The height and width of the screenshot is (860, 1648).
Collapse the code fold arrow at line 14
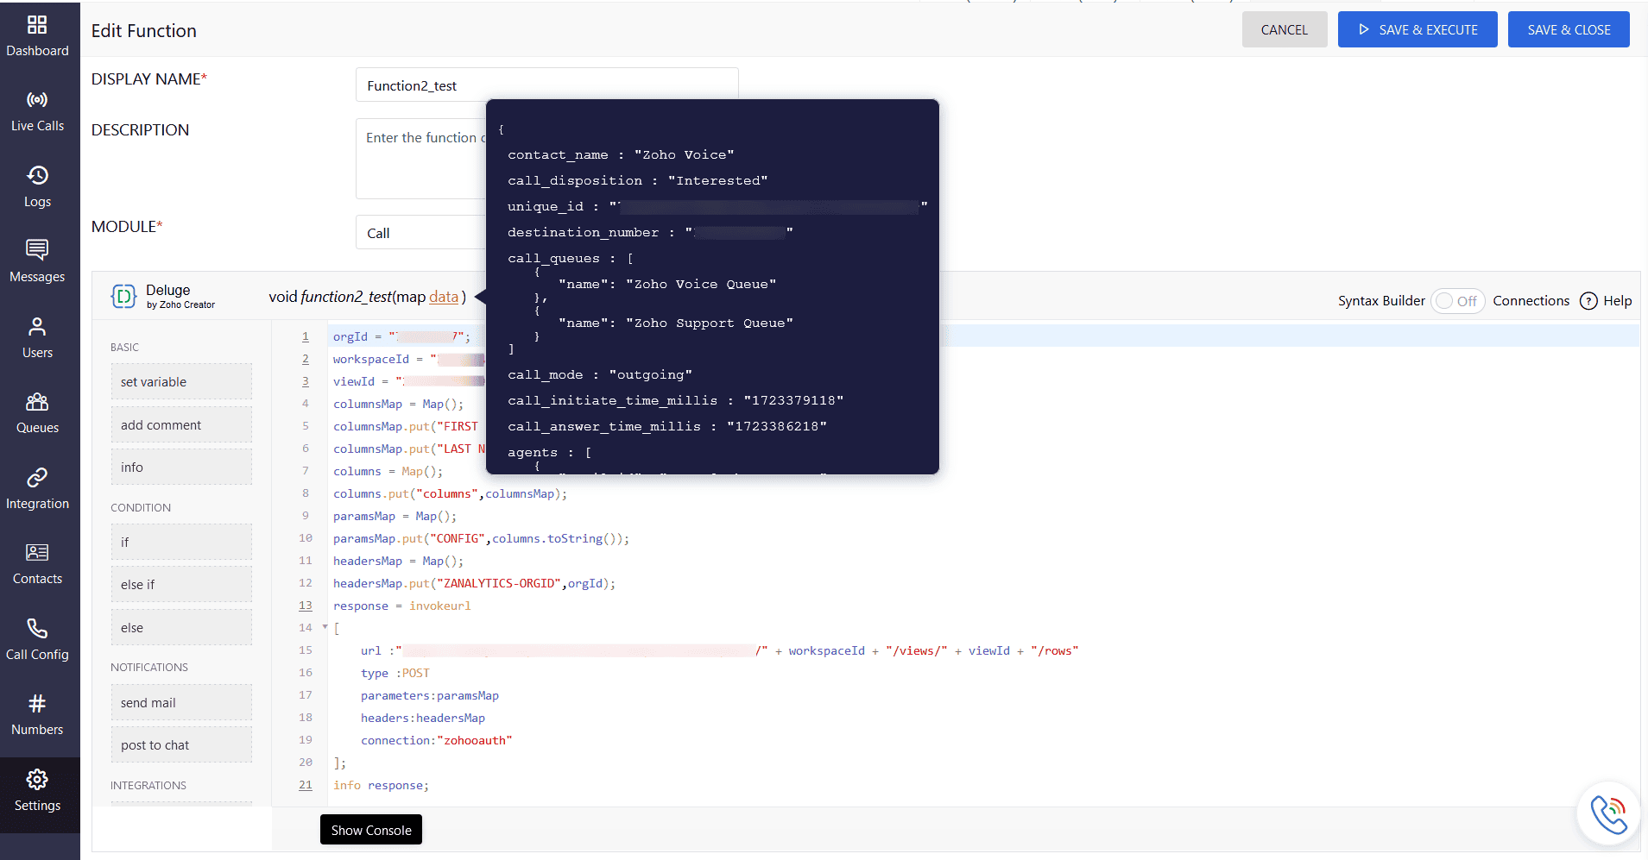pos(325,627)
